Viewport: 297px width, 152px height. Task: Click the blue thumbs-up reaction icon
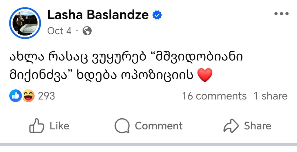tap(15, 96)
